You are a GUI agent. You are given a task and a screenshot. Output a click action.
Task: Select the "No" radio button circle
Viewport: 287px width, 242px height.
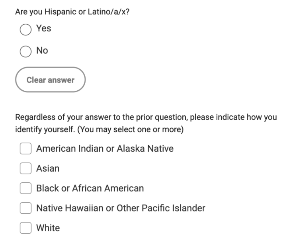25,52
